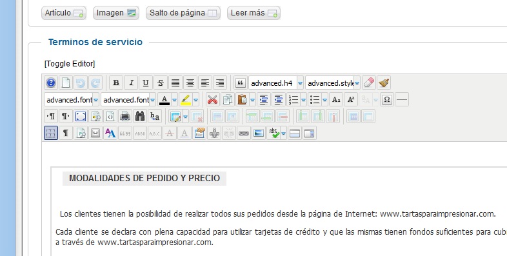Expand the paste options arrow

(252, 100)
